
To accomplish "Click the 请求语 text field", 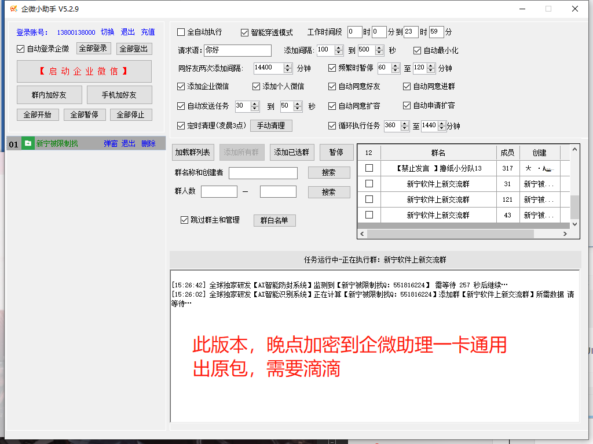I will [x=237, y=50].
